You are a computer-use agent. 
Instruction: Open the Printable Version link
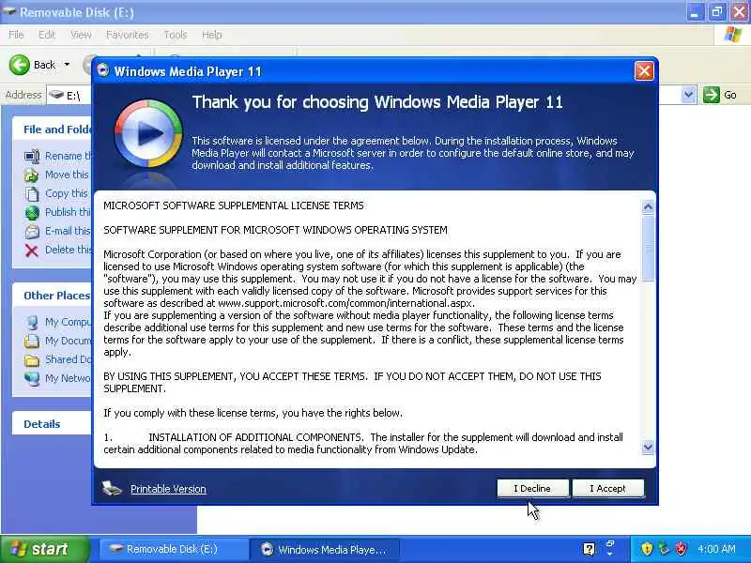coord(168,489)
